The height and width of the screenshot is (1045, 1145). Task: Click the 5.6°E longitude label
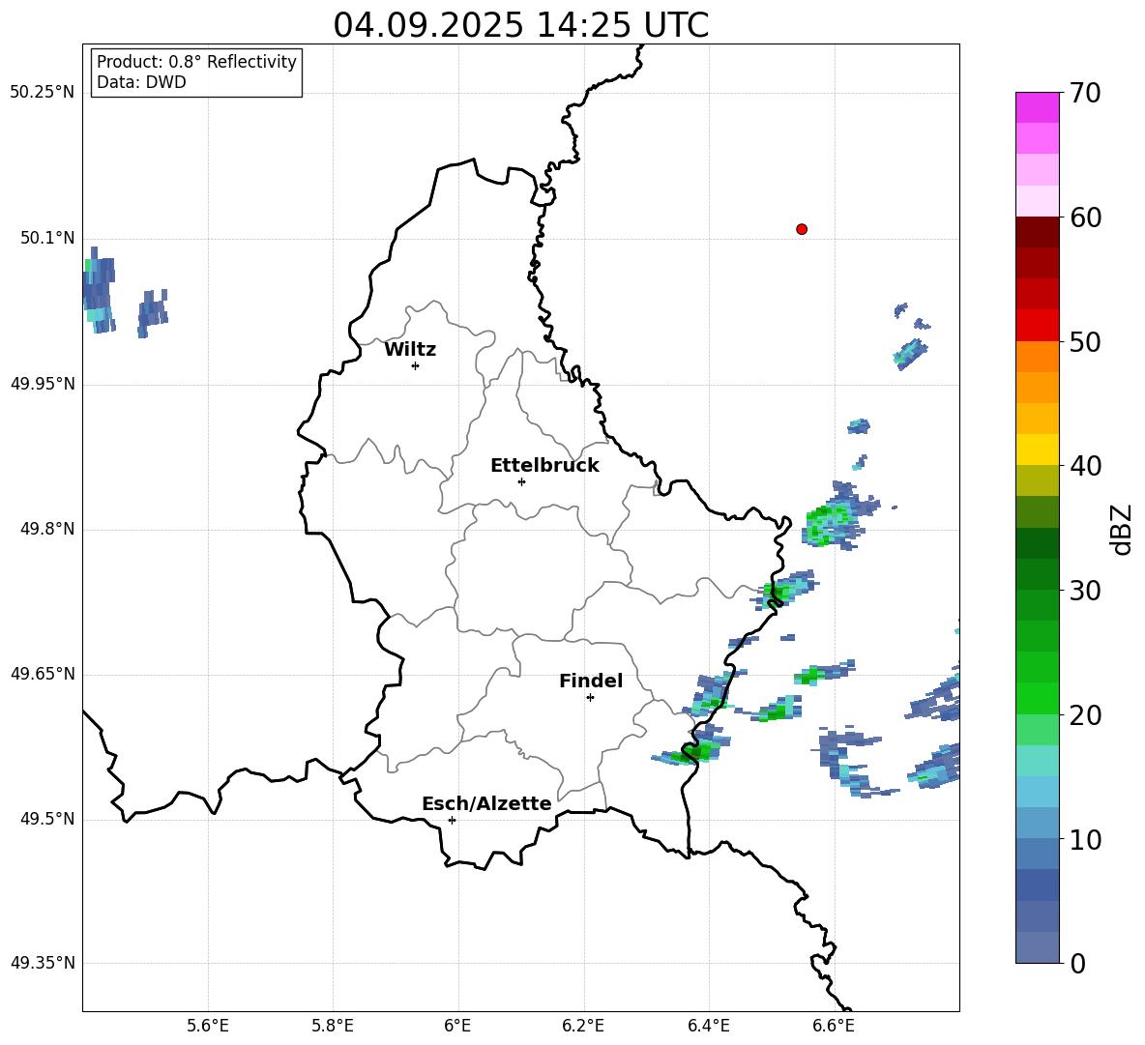pyautogui.click(x=208, y=1026)
